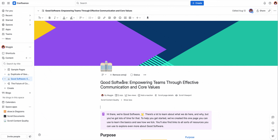Toggle italic formatting
Screen dimensions: 278x140
point(55,18)
